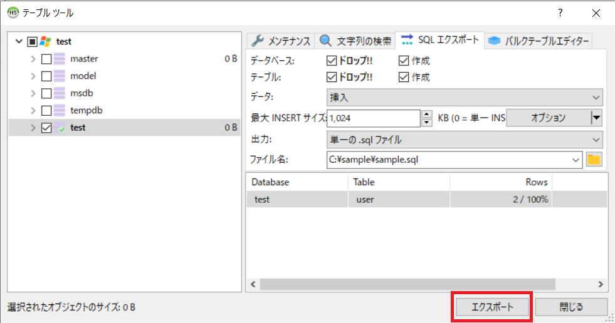The height and width of the screenshot is (323, 615).
Task: Click the help question mark icon
Action: pos(560,13)
